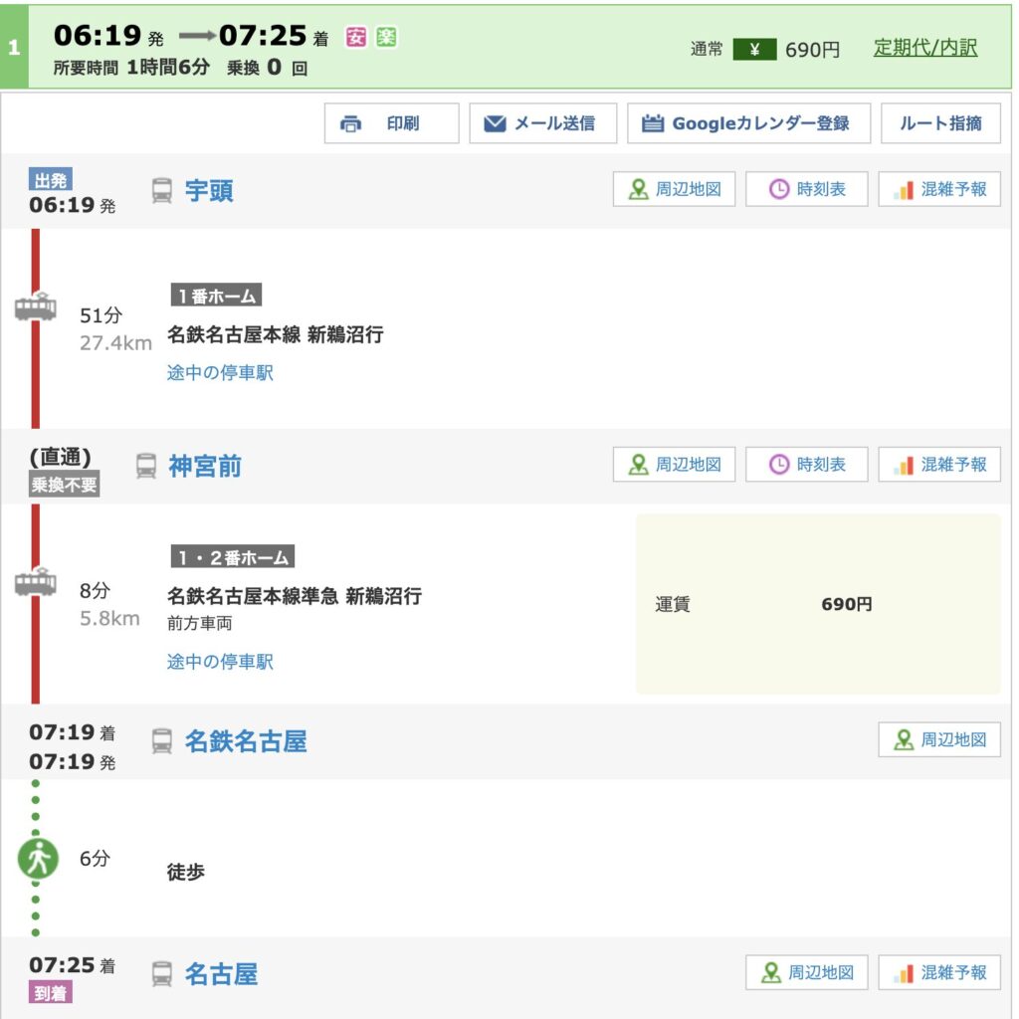The width and height of the screenshot is (1019, 1019).
Task: Click the green walking person icon
Action: pos(38,858)
